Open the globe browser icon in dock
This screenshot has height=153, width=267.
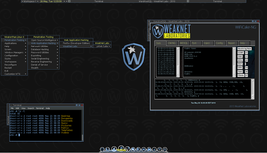[108, 149]
